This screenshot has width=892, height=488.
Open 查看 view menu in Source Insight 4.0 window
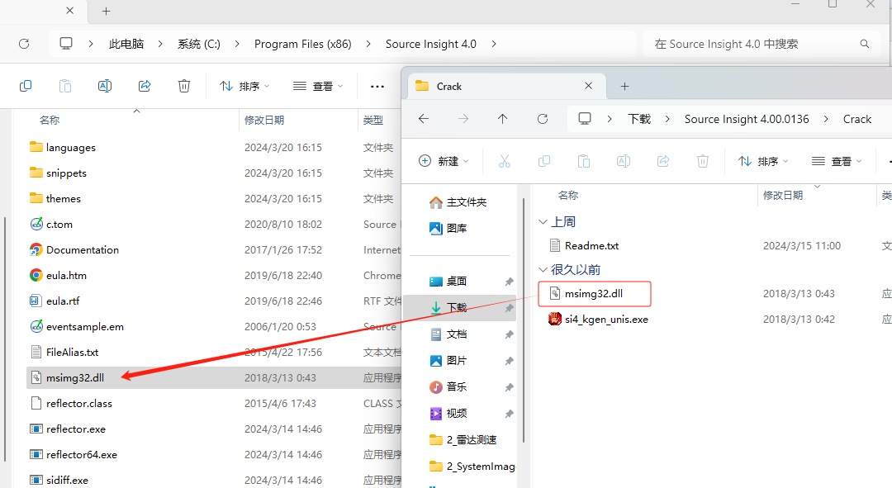(318, 86)
